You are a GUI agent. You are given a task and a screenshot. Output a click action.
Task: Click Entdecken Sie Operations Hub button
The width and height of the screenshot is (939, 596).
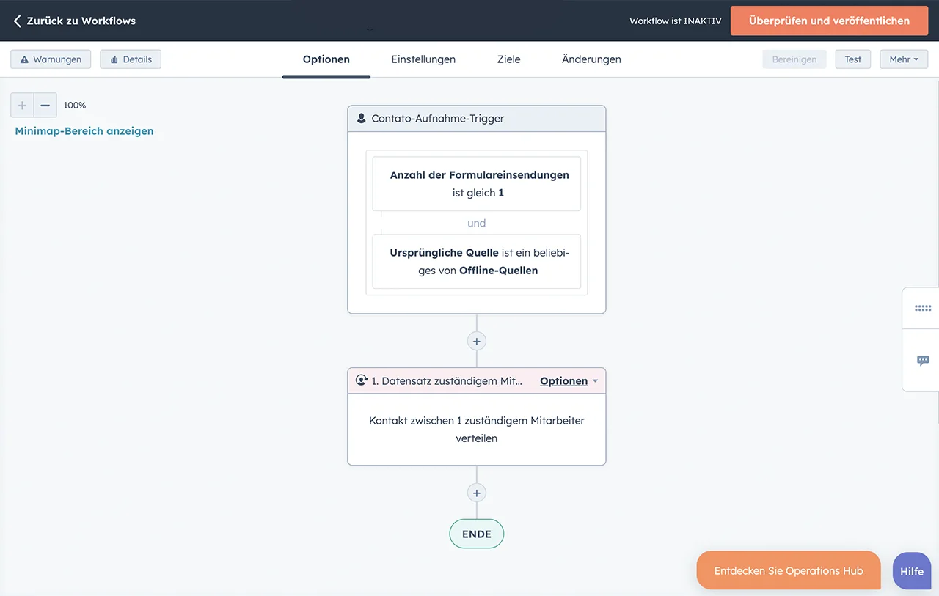[x=789, y=570]
